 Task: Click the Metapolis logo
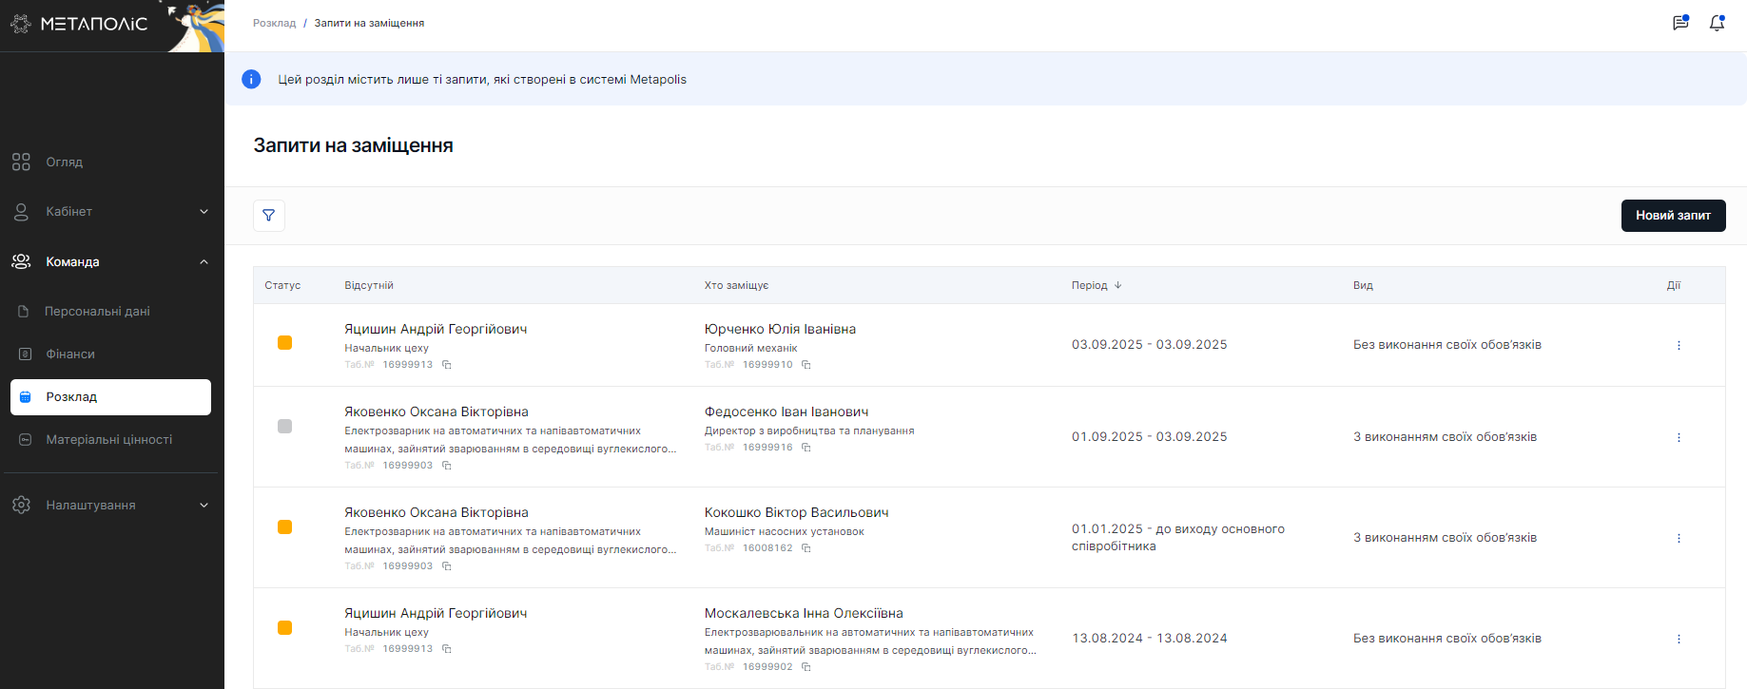pyautogui.click(x=80, y=24)
